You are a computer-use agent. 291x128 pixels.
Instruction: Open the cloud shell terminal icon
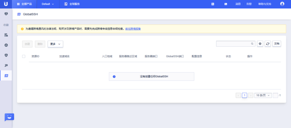226,4
